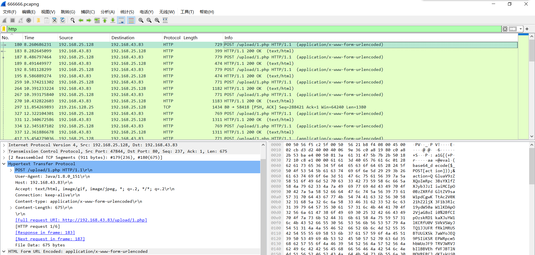535x255 pixels.
Task: Collapse the Hypertext Transfer Protocol section
Action: [4, 164]
